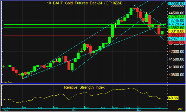Click the yellow 43310.00 current price label
This screenshot has height=112, width=186.
[x=176, y=31]
